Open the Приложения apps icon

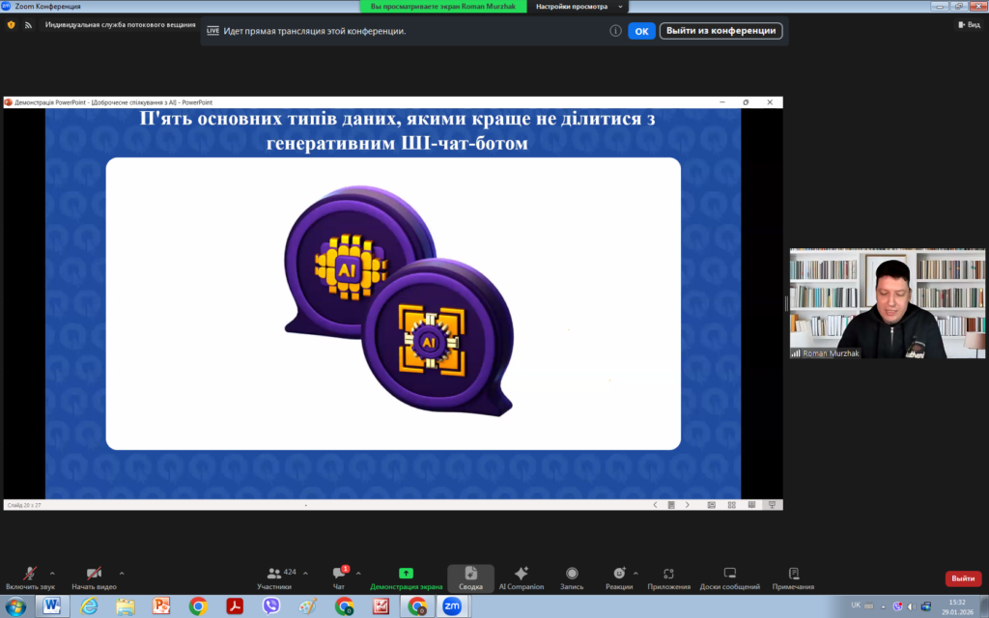668,576
